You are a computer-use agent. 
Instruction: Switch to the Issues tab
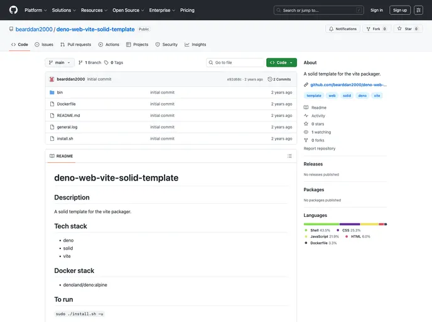click(44, 45)
